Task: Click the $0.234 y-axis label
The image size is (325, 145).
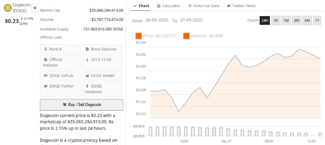Action: [x=141, y=43]
